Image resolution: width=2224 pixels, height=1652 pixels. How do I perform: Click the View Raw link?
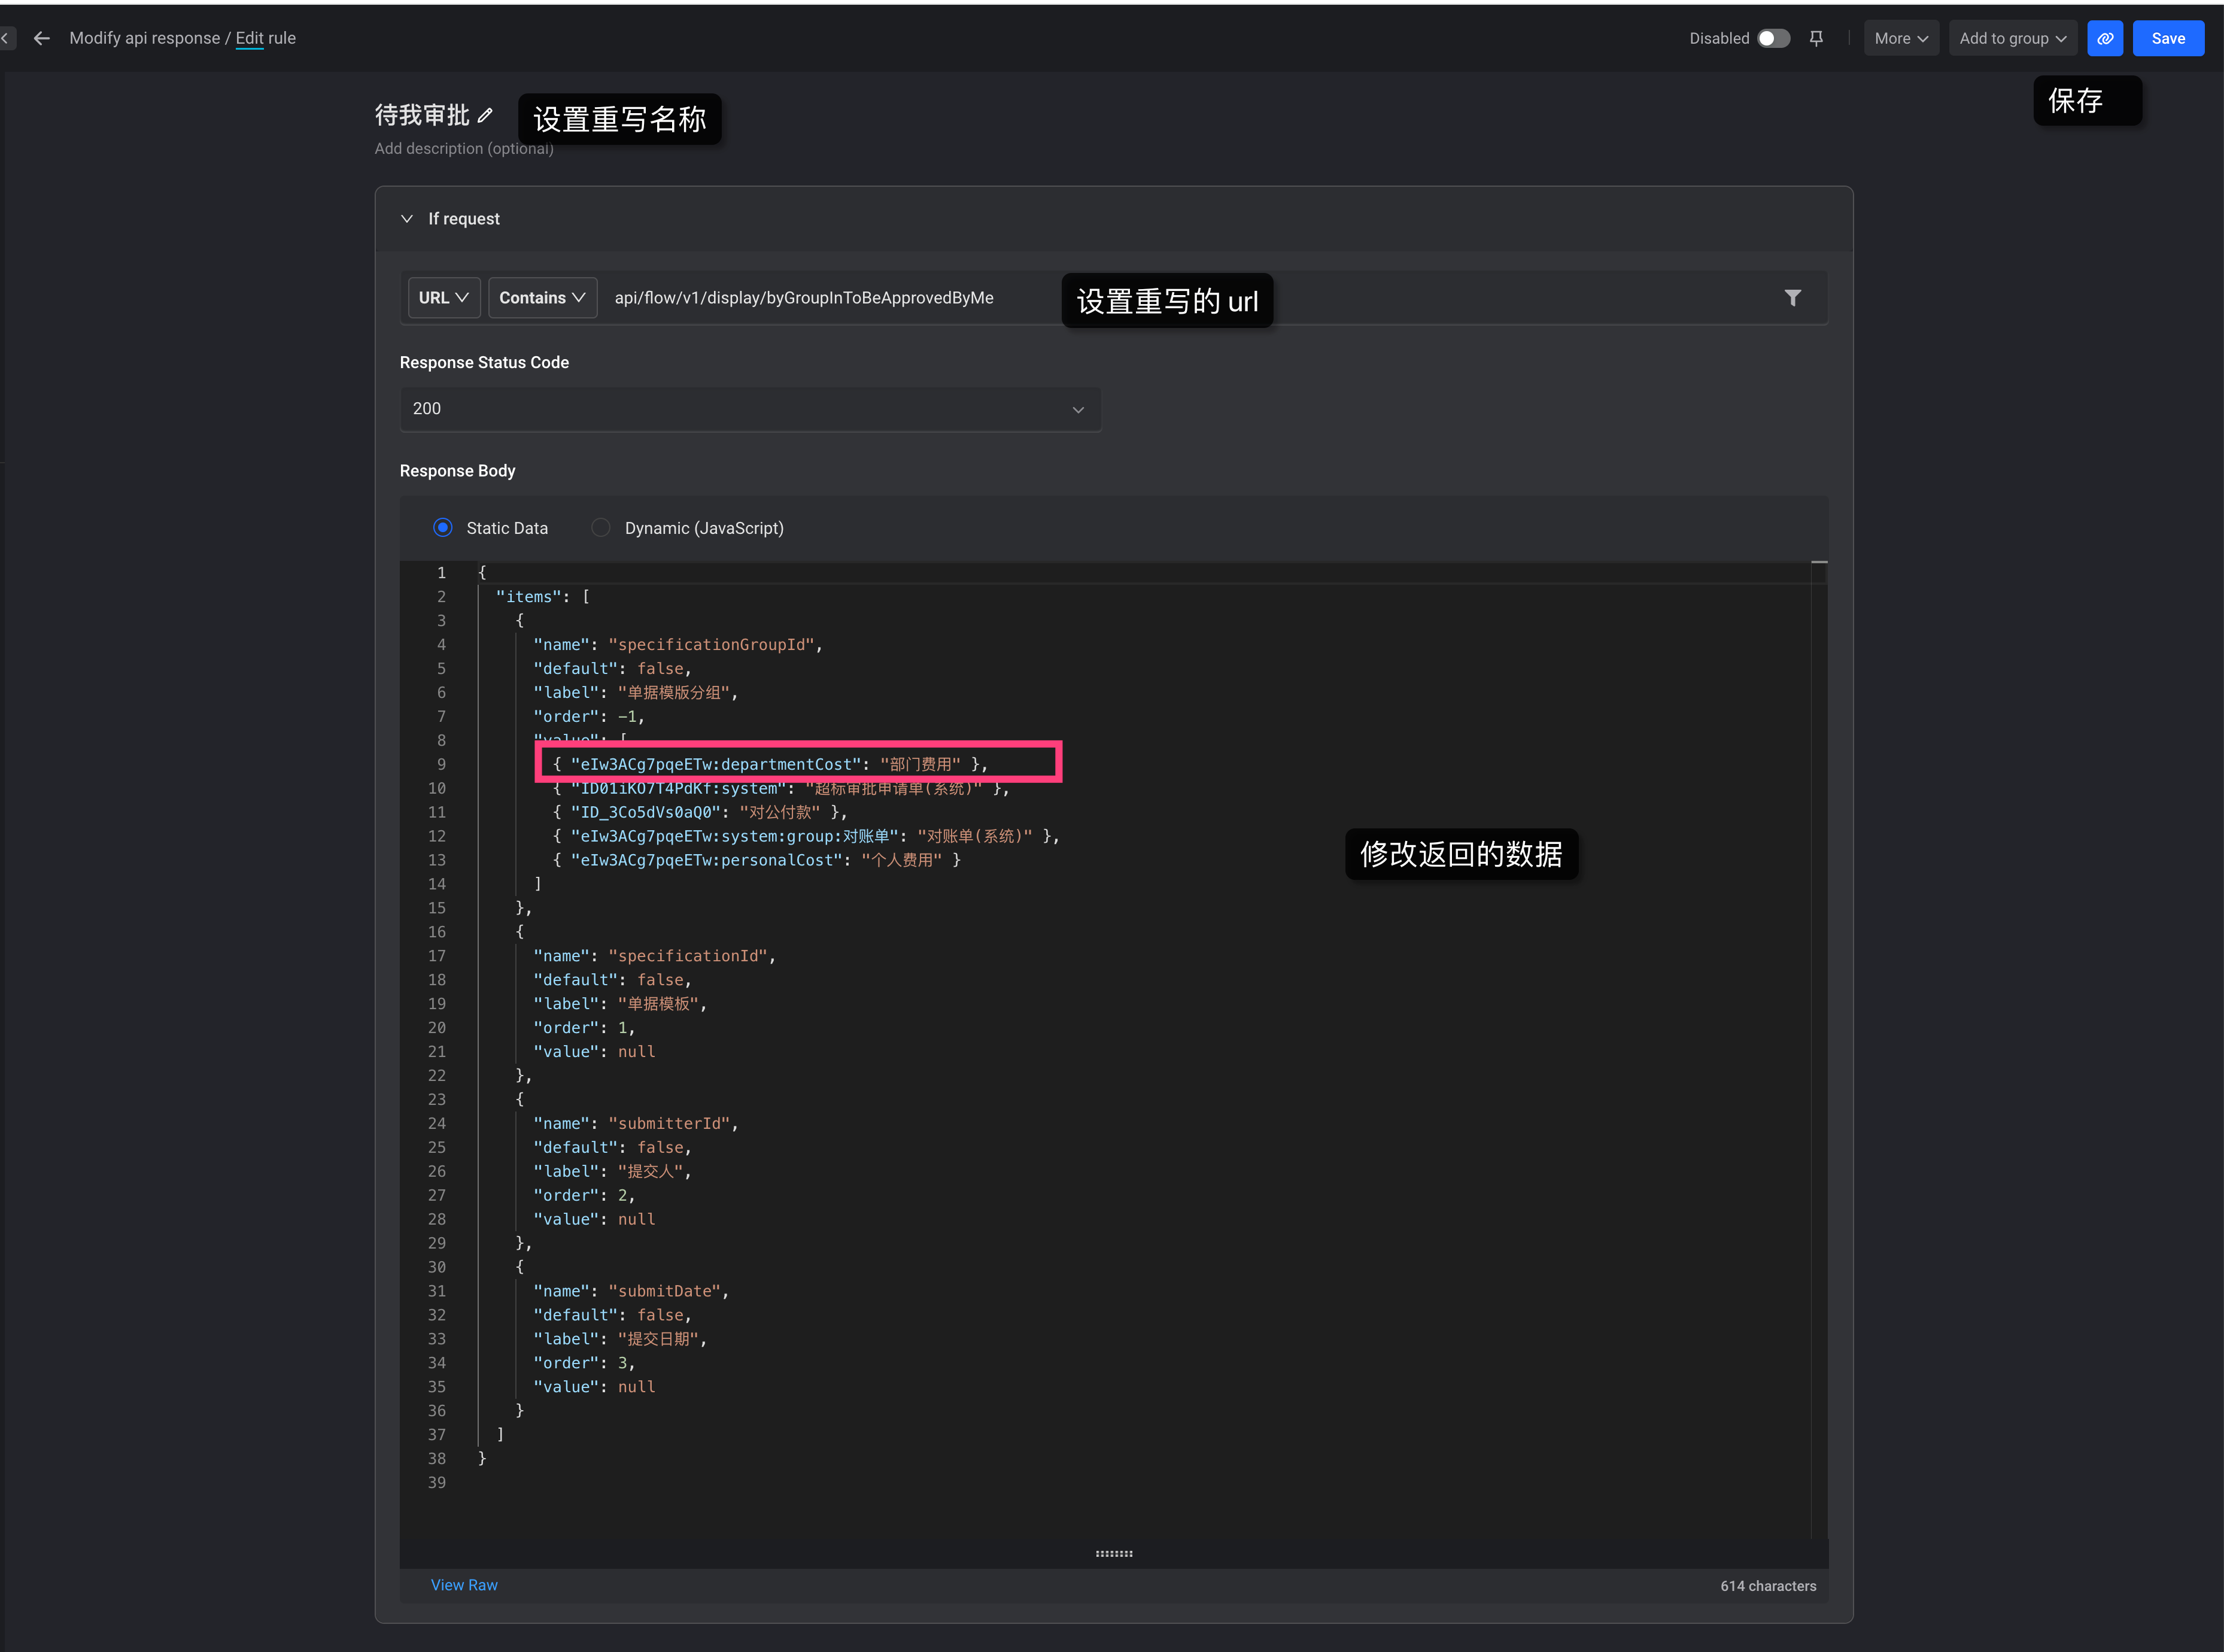[x=464, y=1585]
